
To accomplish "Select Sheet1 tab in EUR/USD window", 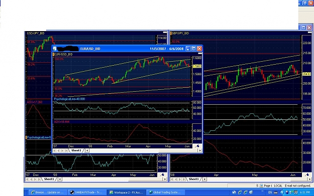I will click(76, 150).
